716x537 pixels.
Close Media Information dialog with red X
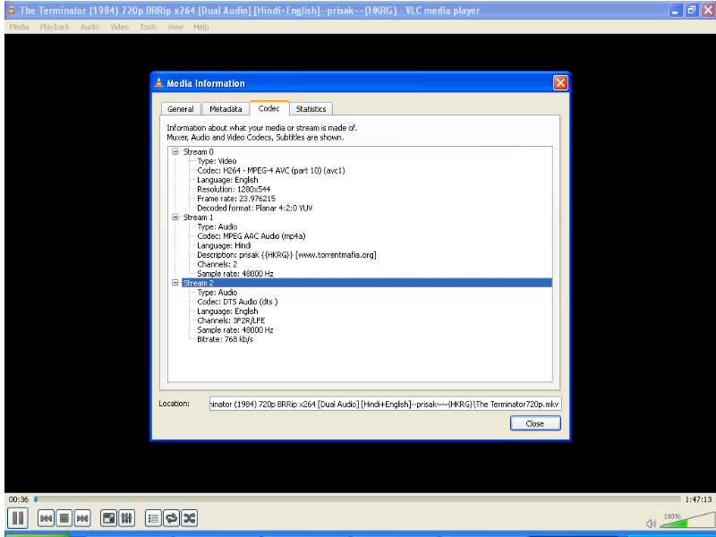click(560, 82)
